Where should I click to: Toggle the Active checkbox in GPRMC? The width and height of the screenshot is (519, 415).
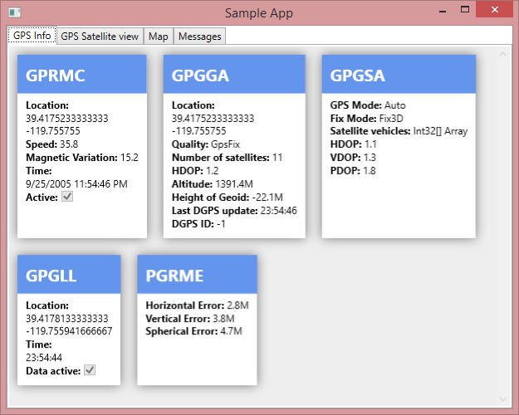pos(67,197)
